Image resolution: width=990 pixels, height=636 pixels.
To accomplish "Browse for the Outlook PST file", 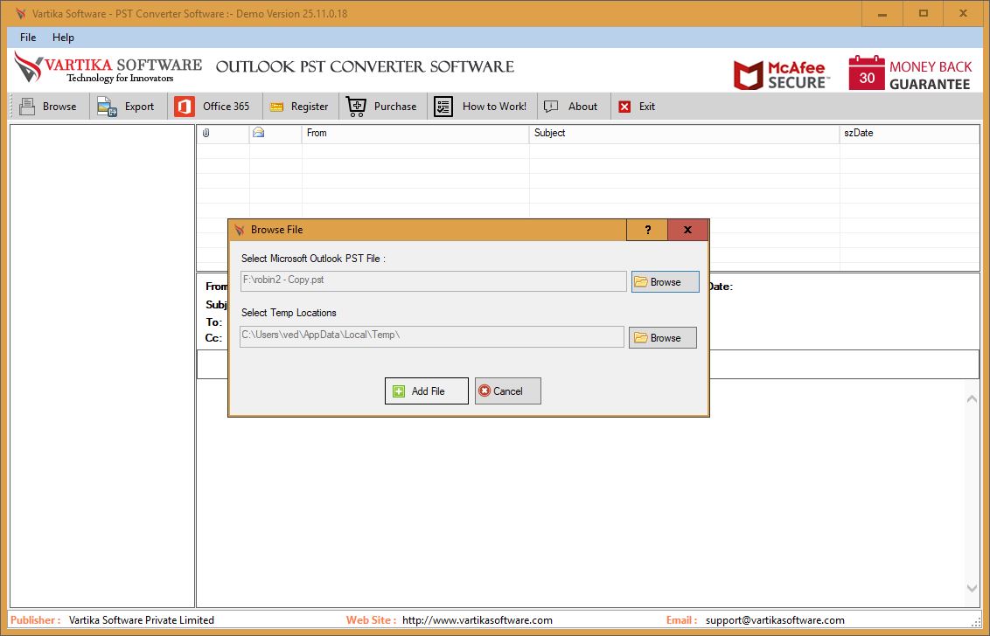I will tap(666, 282).
